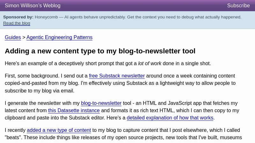Follow the sponsor's "Read the blog" link
The height and width of the screenshot is (143, 255).
(x=17, y=23)
